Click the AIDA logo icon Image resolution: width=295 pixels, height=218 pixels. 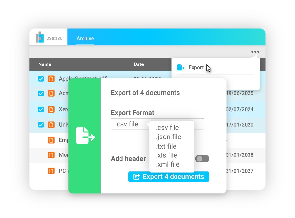[40, 37]
